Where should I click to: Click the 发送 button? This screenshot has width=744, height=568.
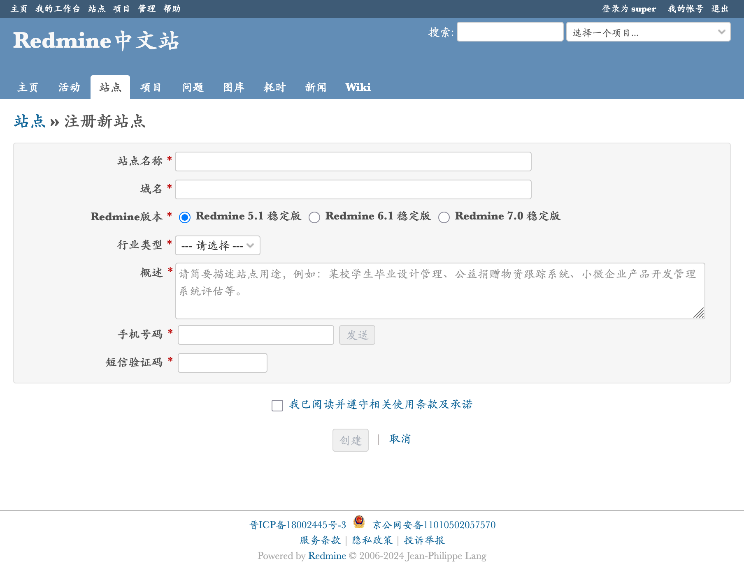click(x=357, y=335)
